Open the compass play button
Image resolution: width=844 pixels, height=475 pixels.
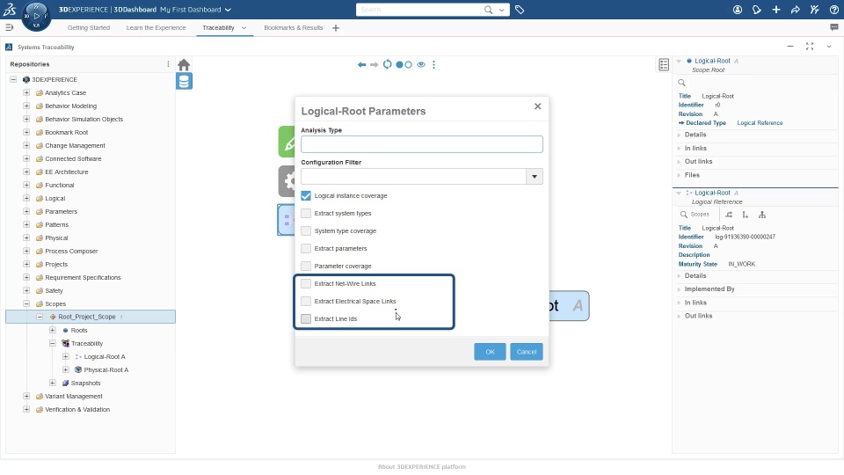36,16
